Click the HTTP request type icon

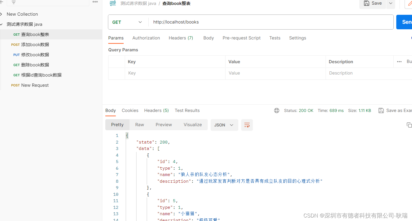[x=113, y=3]
